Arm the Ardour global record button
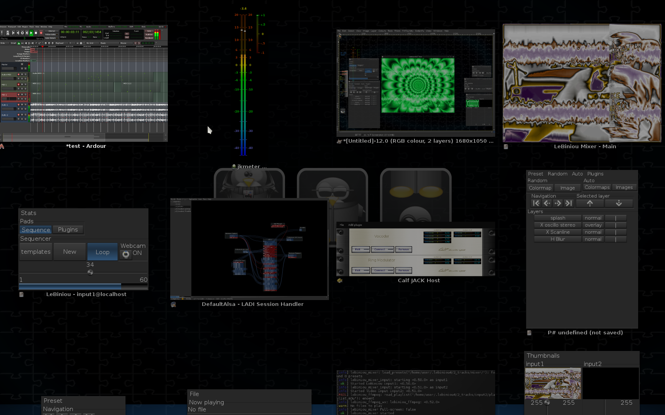This screenshot has width=665, height=415. pos(41,33)
